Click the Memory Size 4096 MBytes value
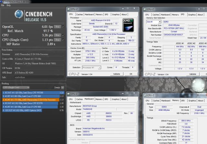 click(164, 110)
